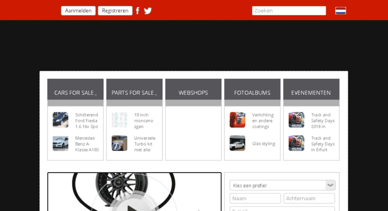
Task: Open Universele Turbo kit met alle listing
Action: (144, 144)
